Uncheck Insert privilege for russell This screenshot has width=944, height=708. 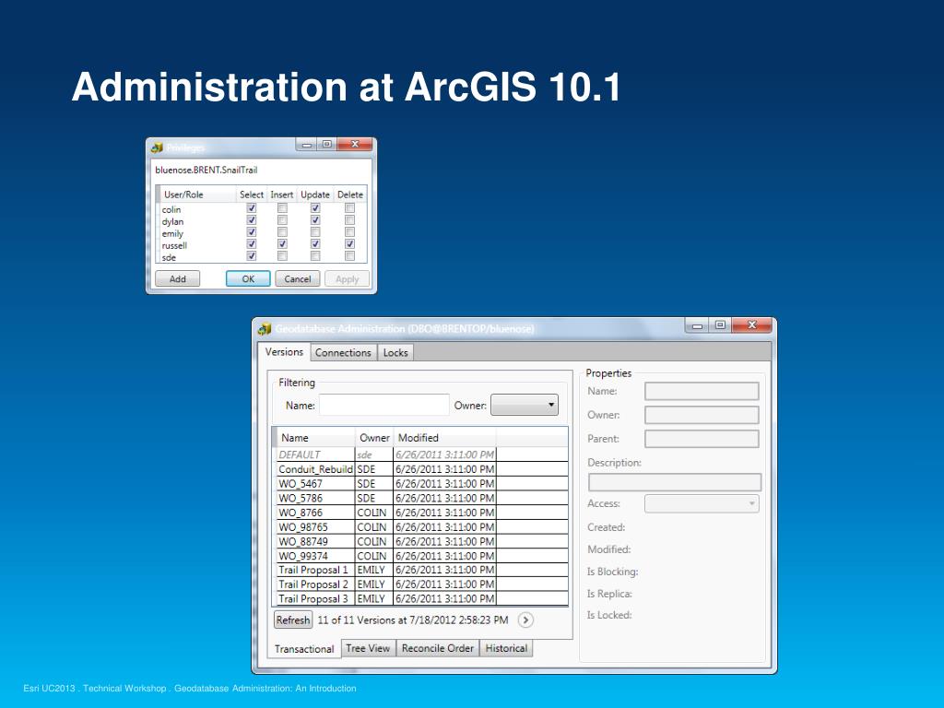tap(282, 244)
